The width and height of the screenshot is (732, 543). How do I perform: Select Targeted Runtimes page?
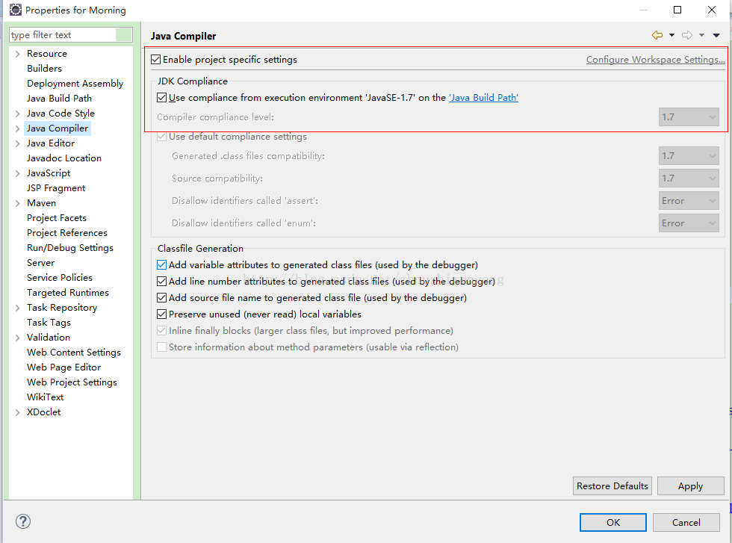coord(68,293)
